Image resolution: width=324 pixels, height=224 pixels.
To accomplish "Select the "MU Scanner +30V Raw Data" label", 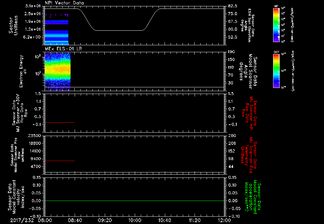I will pyautogui.click(x=20, y=113).
